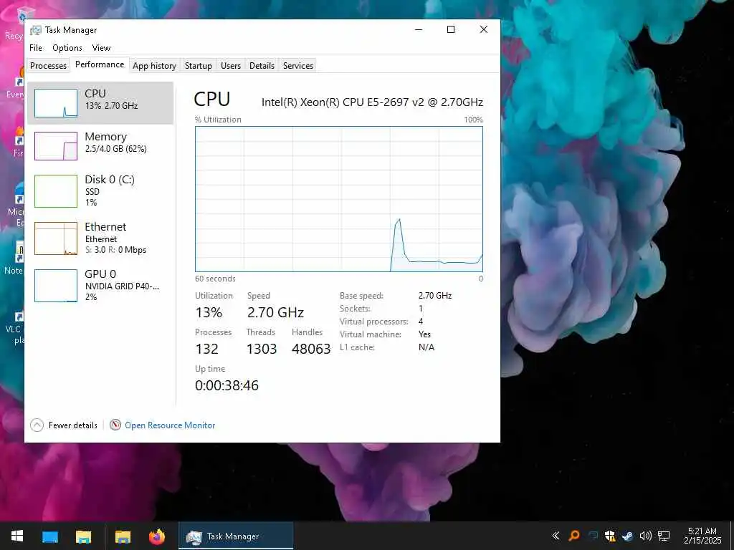734x550 pixels.
Task: Open File Explorer from the taskbar
Action: (84, 536)
